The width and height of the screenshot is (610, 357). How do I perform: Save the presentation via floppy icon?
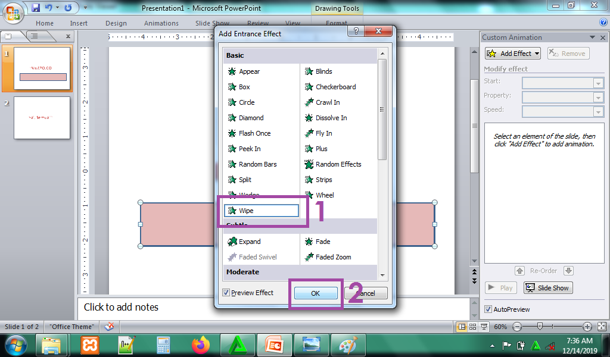pos(36,7)
